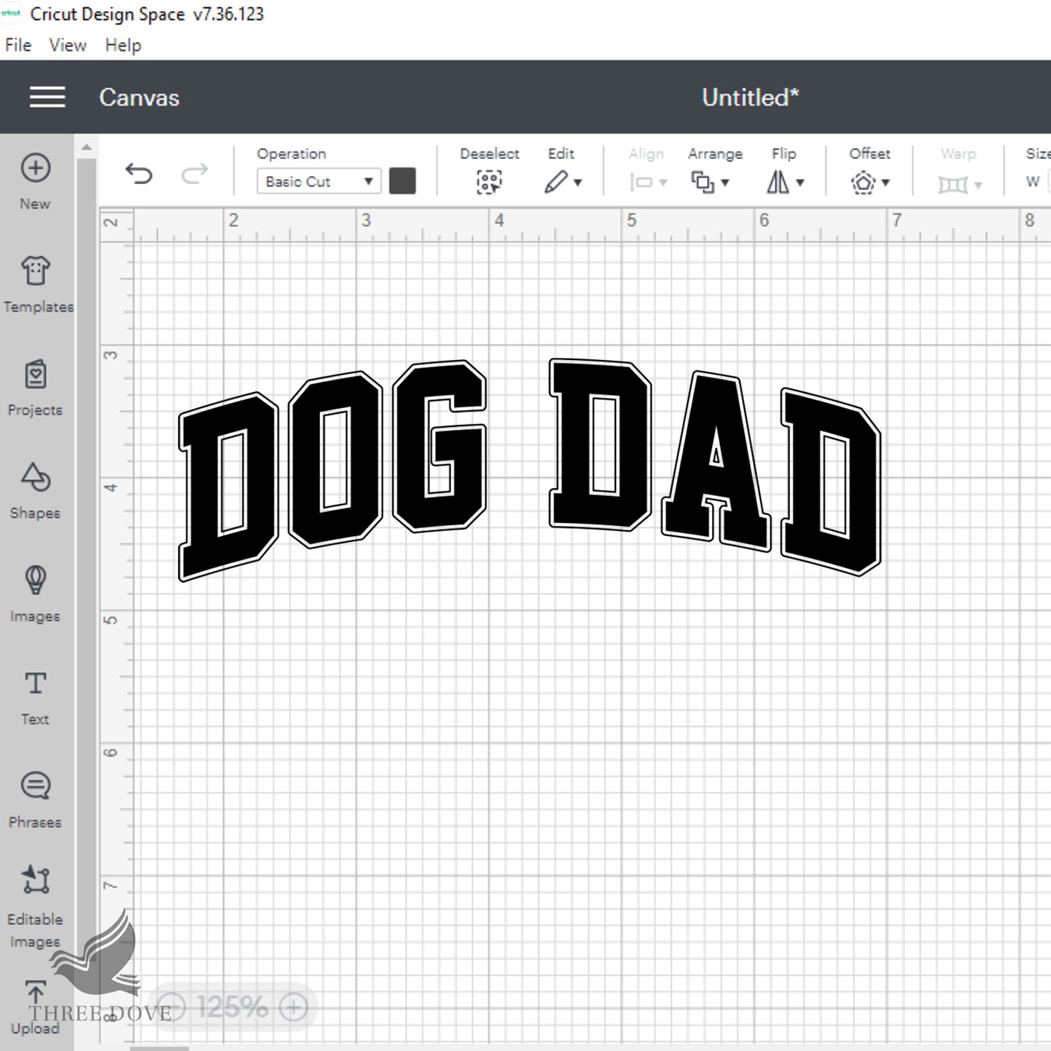Open the Arrange tool
Screen dimensions: 1051x1051
[703, 182]
